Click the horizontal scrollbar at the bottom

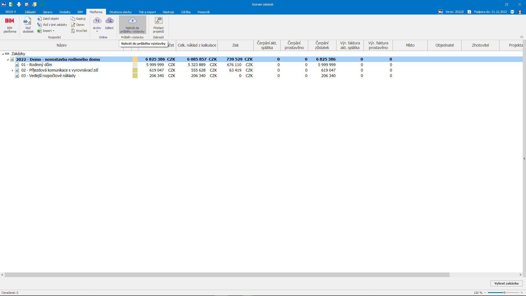227,275
